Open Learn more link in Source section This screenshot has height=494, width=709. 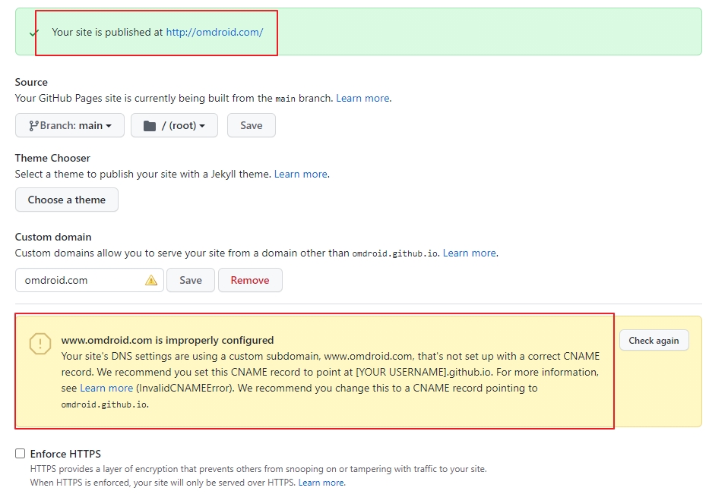click(x=362, y=98)
